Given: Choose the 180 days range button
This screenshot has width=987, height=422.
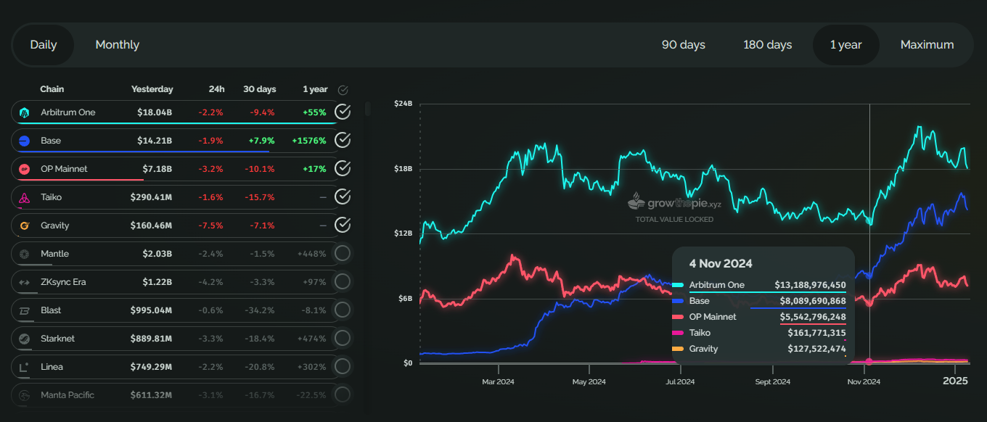Looking at the screenshot, I should [x=767, y=45].
